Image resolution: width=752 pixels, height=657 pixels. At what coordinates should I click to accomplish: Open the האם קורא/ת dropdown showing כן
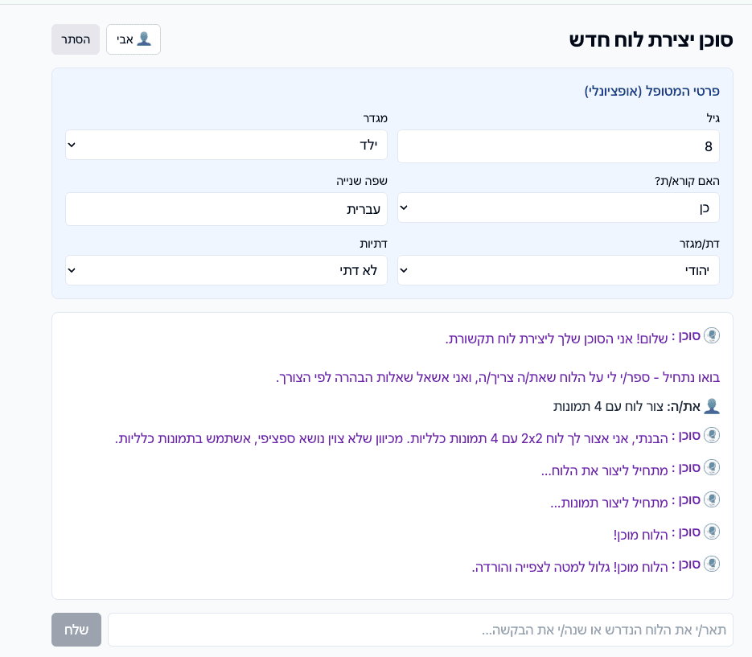[558, 207]
